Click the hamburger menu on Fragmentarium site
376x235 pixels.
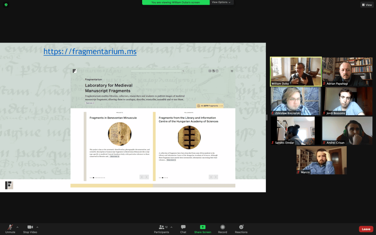232,71
